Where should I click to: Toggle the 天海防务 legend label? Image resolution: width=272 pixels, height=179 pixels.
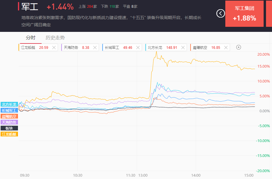coord(9,122)
